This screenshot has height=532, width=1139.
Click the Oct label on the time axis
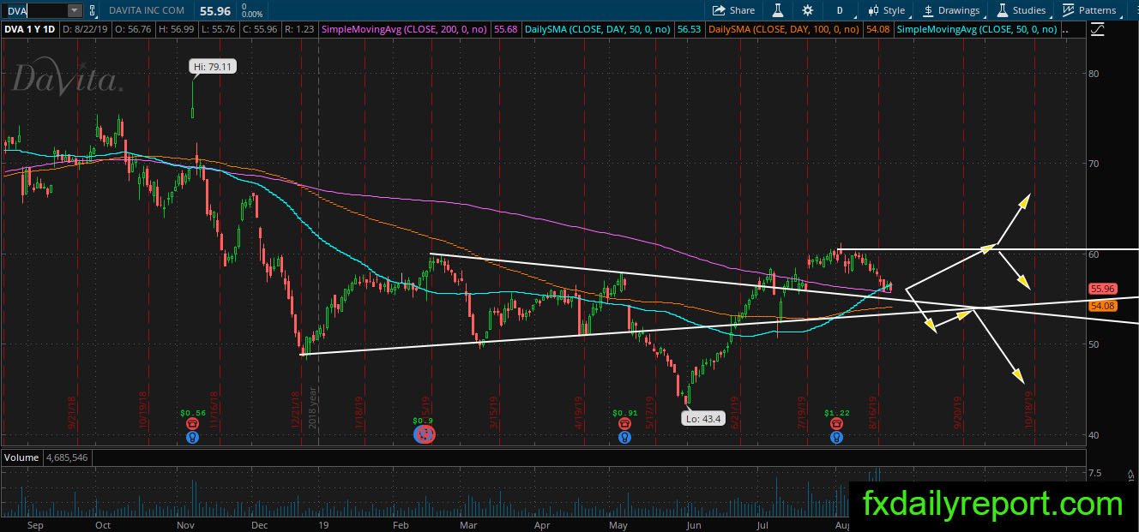pos(102,523)
